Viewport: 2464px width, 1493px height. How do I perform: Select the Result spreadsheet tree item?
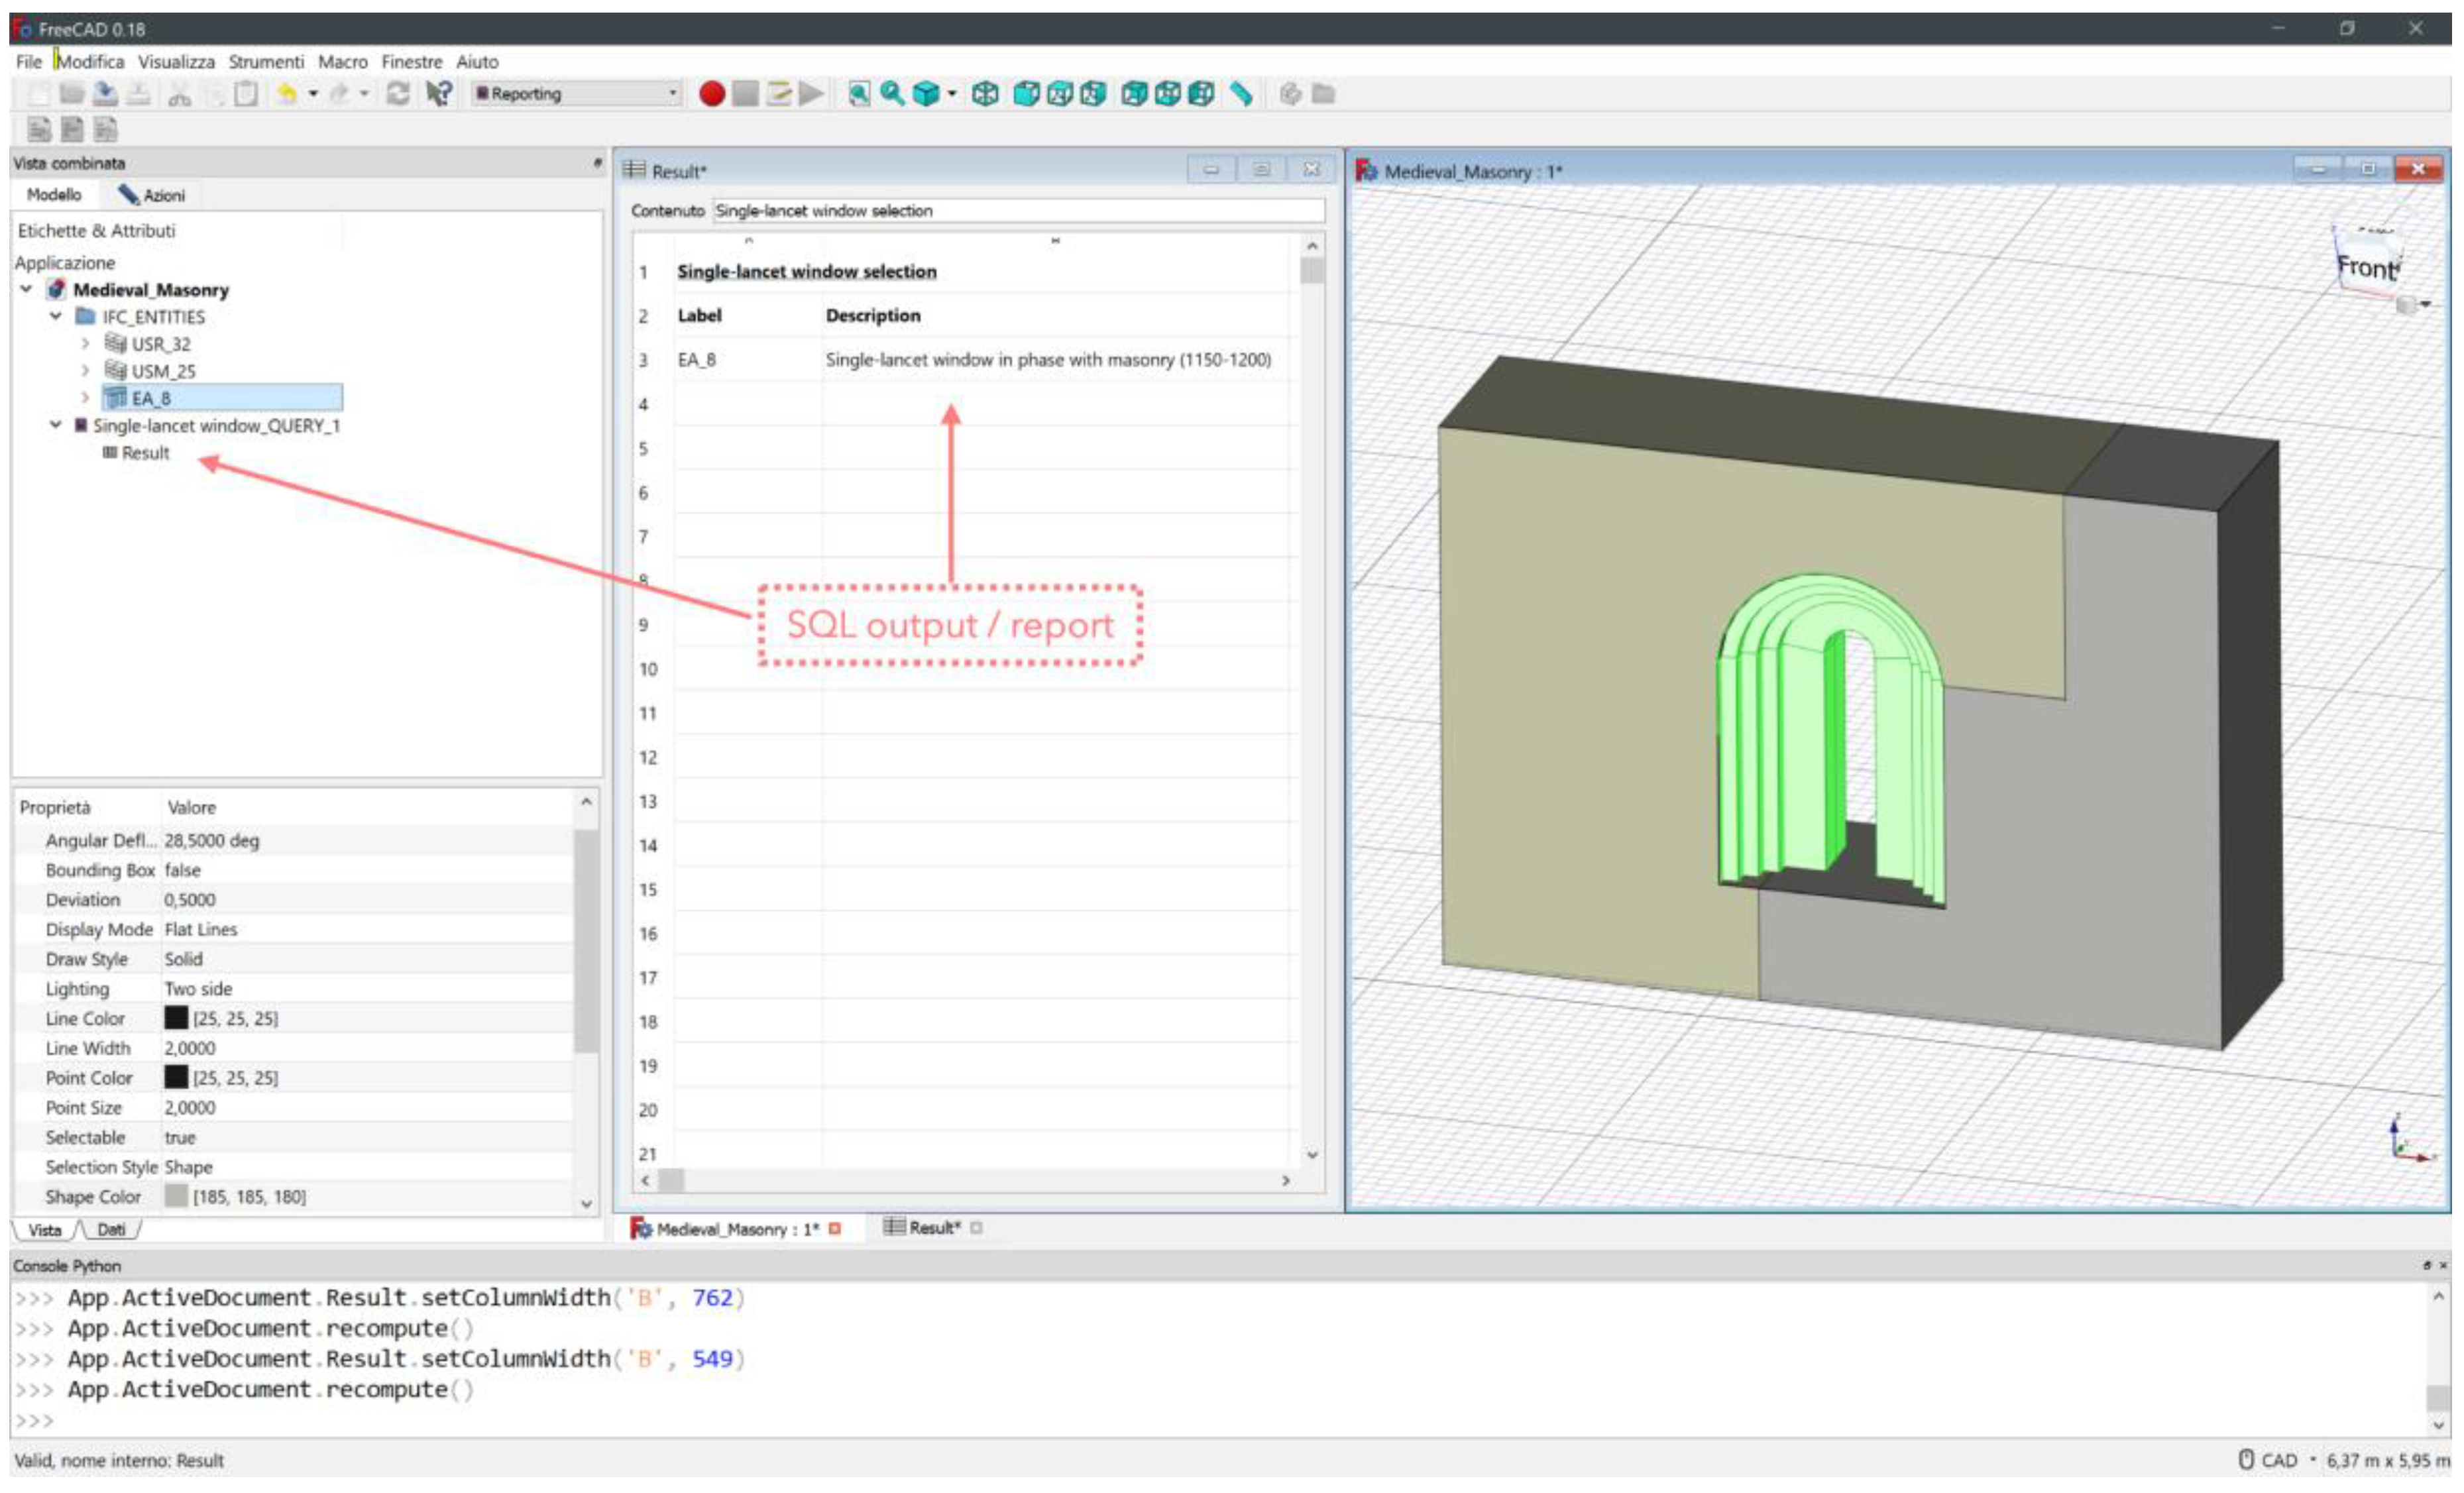(145, 453)
